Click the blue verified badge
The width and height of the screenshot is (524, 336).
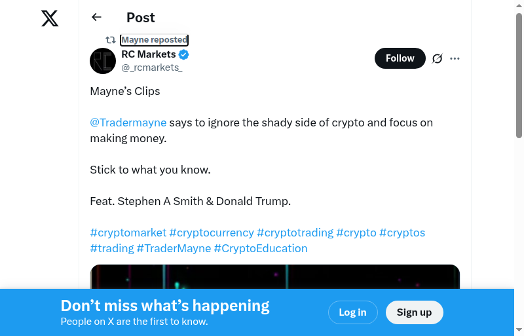[184, 54]
